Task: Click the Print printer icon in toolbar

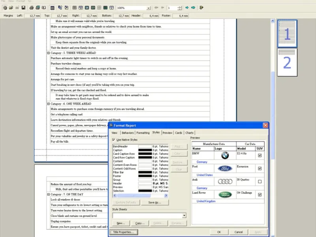Action: [x=32, y=8]
